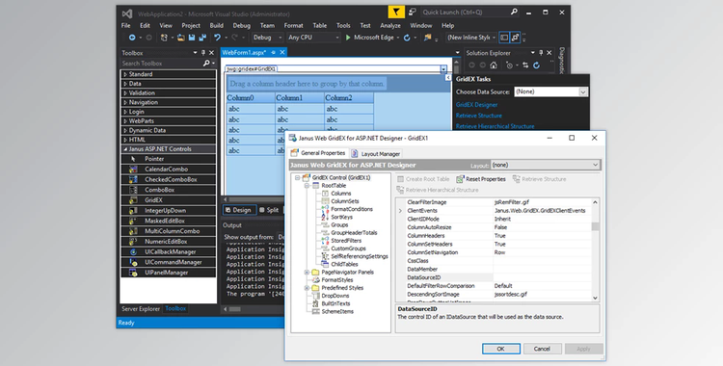Click the Retrieve Structure link in GridEX Tasks

478,116
